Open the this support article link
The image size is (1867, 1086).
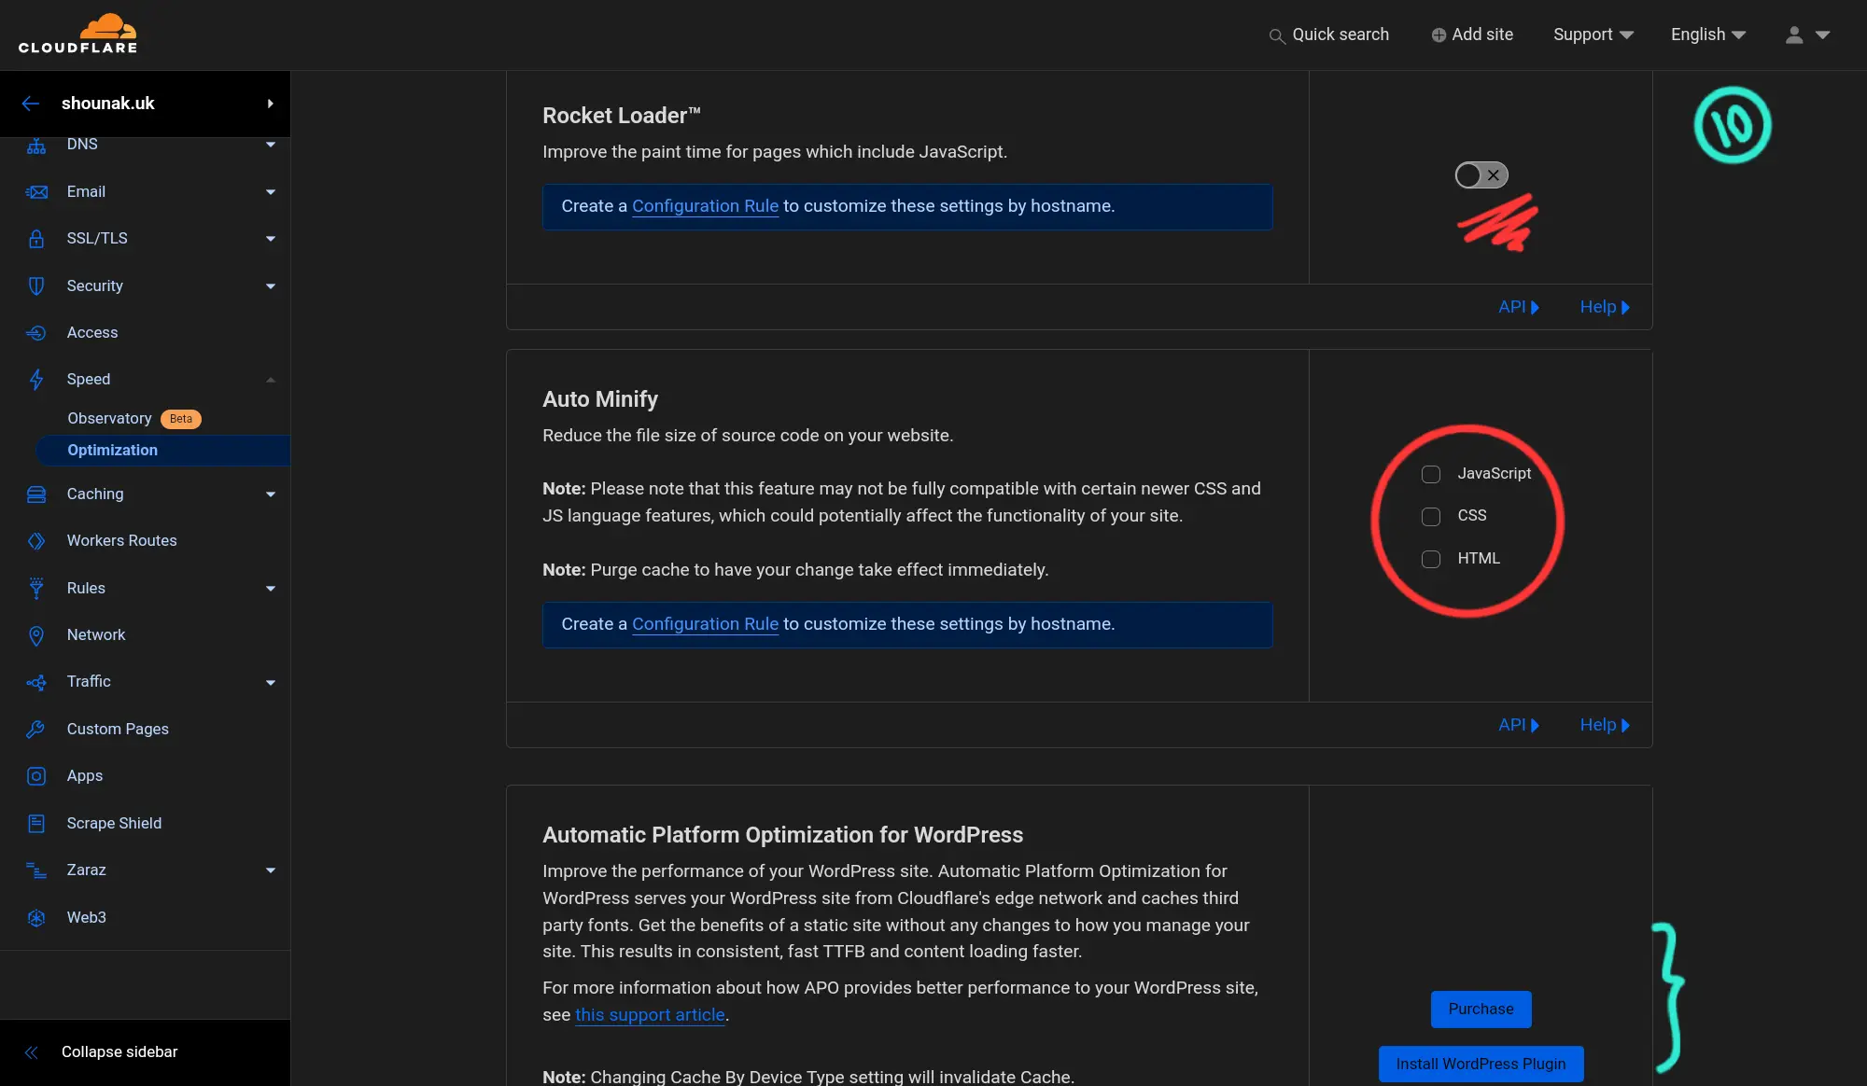[x=650, y=1015]
